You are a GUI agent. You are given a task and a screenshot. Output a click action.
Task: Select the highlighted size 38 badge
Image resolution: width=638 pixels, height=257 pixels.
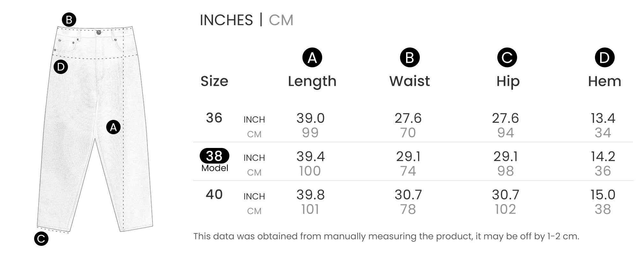tap(214, 156)
